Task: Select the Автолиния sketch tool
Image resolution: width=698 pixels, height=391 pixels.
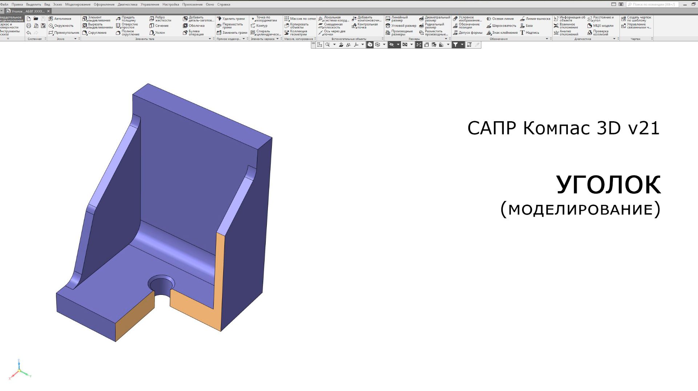Action: pos(60,18)
